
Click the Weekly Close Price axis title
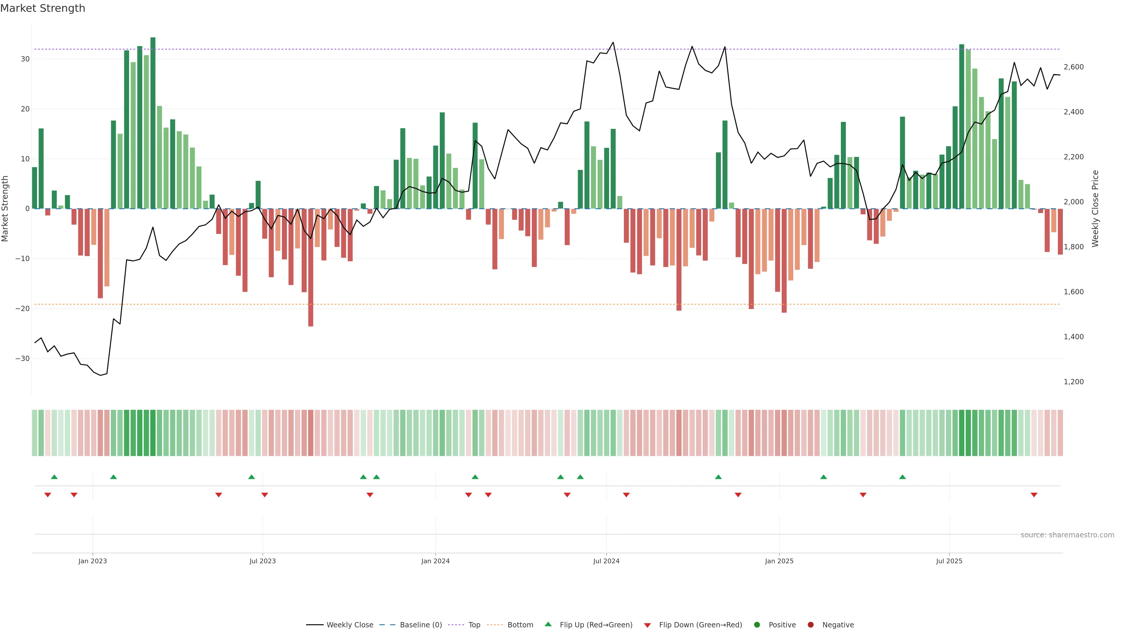pos(1095,209)
